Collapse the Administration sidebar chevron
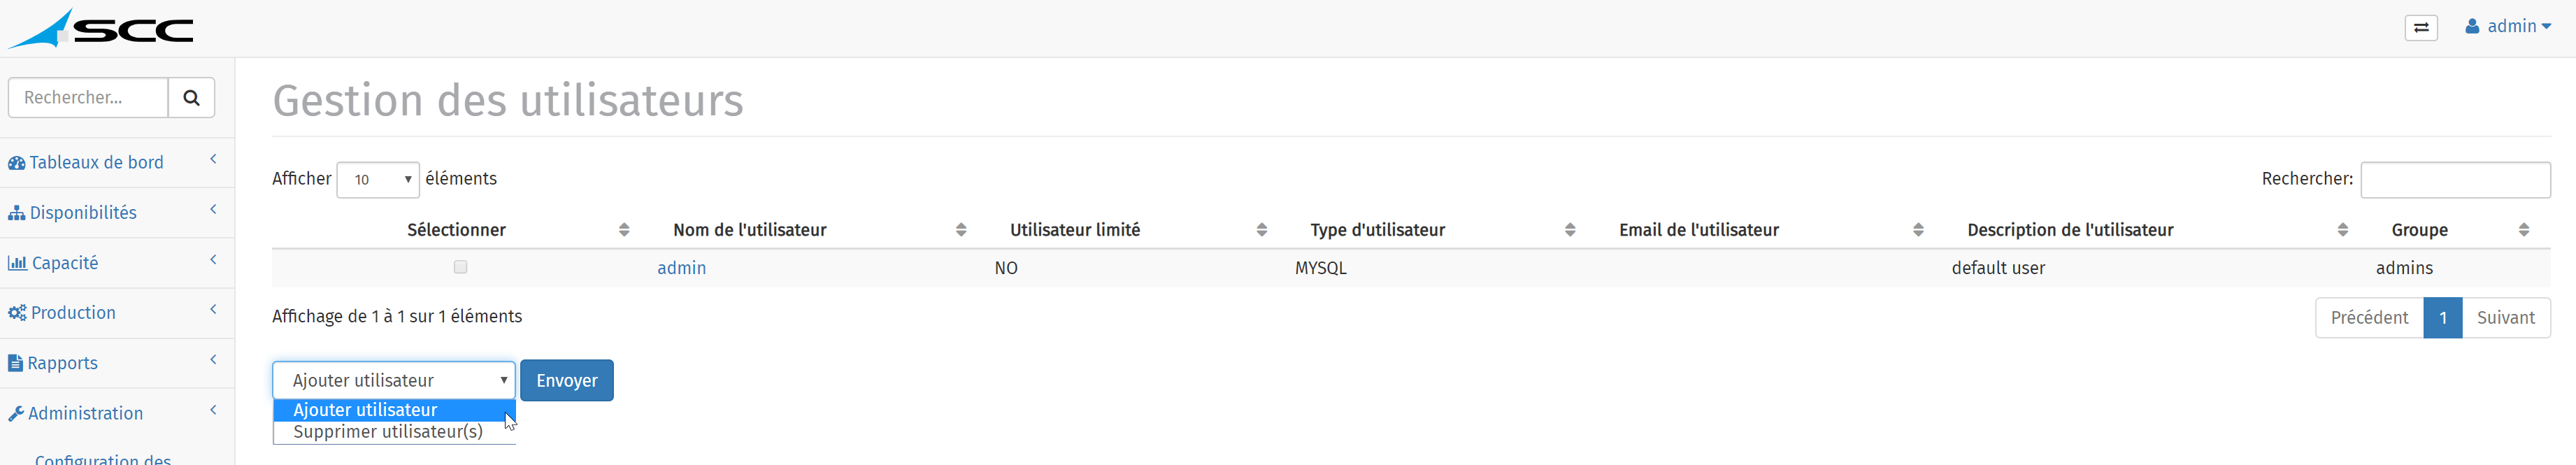 coord(213,410)
